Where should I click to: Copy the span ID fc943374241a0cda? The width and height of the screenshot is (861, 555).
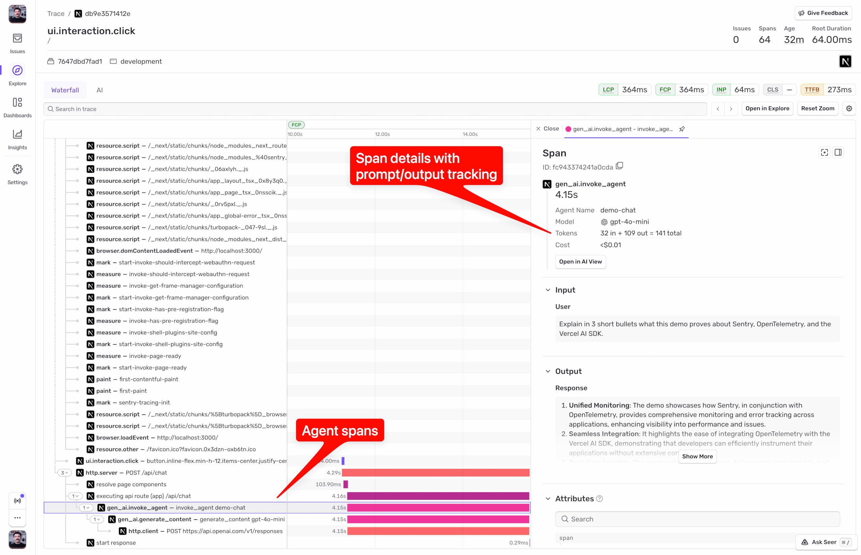pyautogui.click(x=620, y=166)
